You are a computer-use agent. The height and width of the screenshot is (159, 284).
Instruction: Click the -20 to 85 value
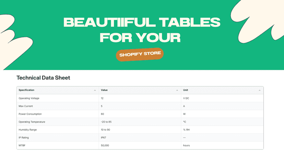(106, 122)
